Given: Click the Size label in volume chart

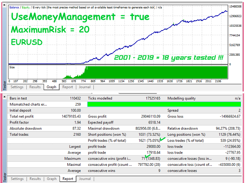Looking at the screenshot, I should (x=12, y=67).
